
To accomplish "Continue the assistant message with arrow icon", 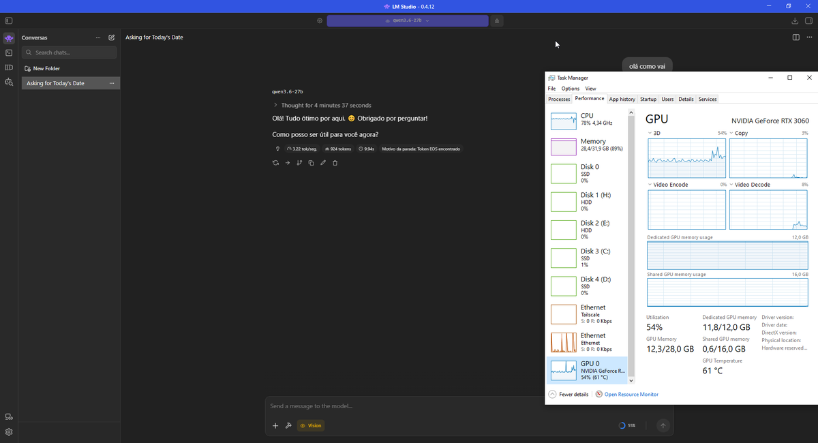I will (288, 163).
